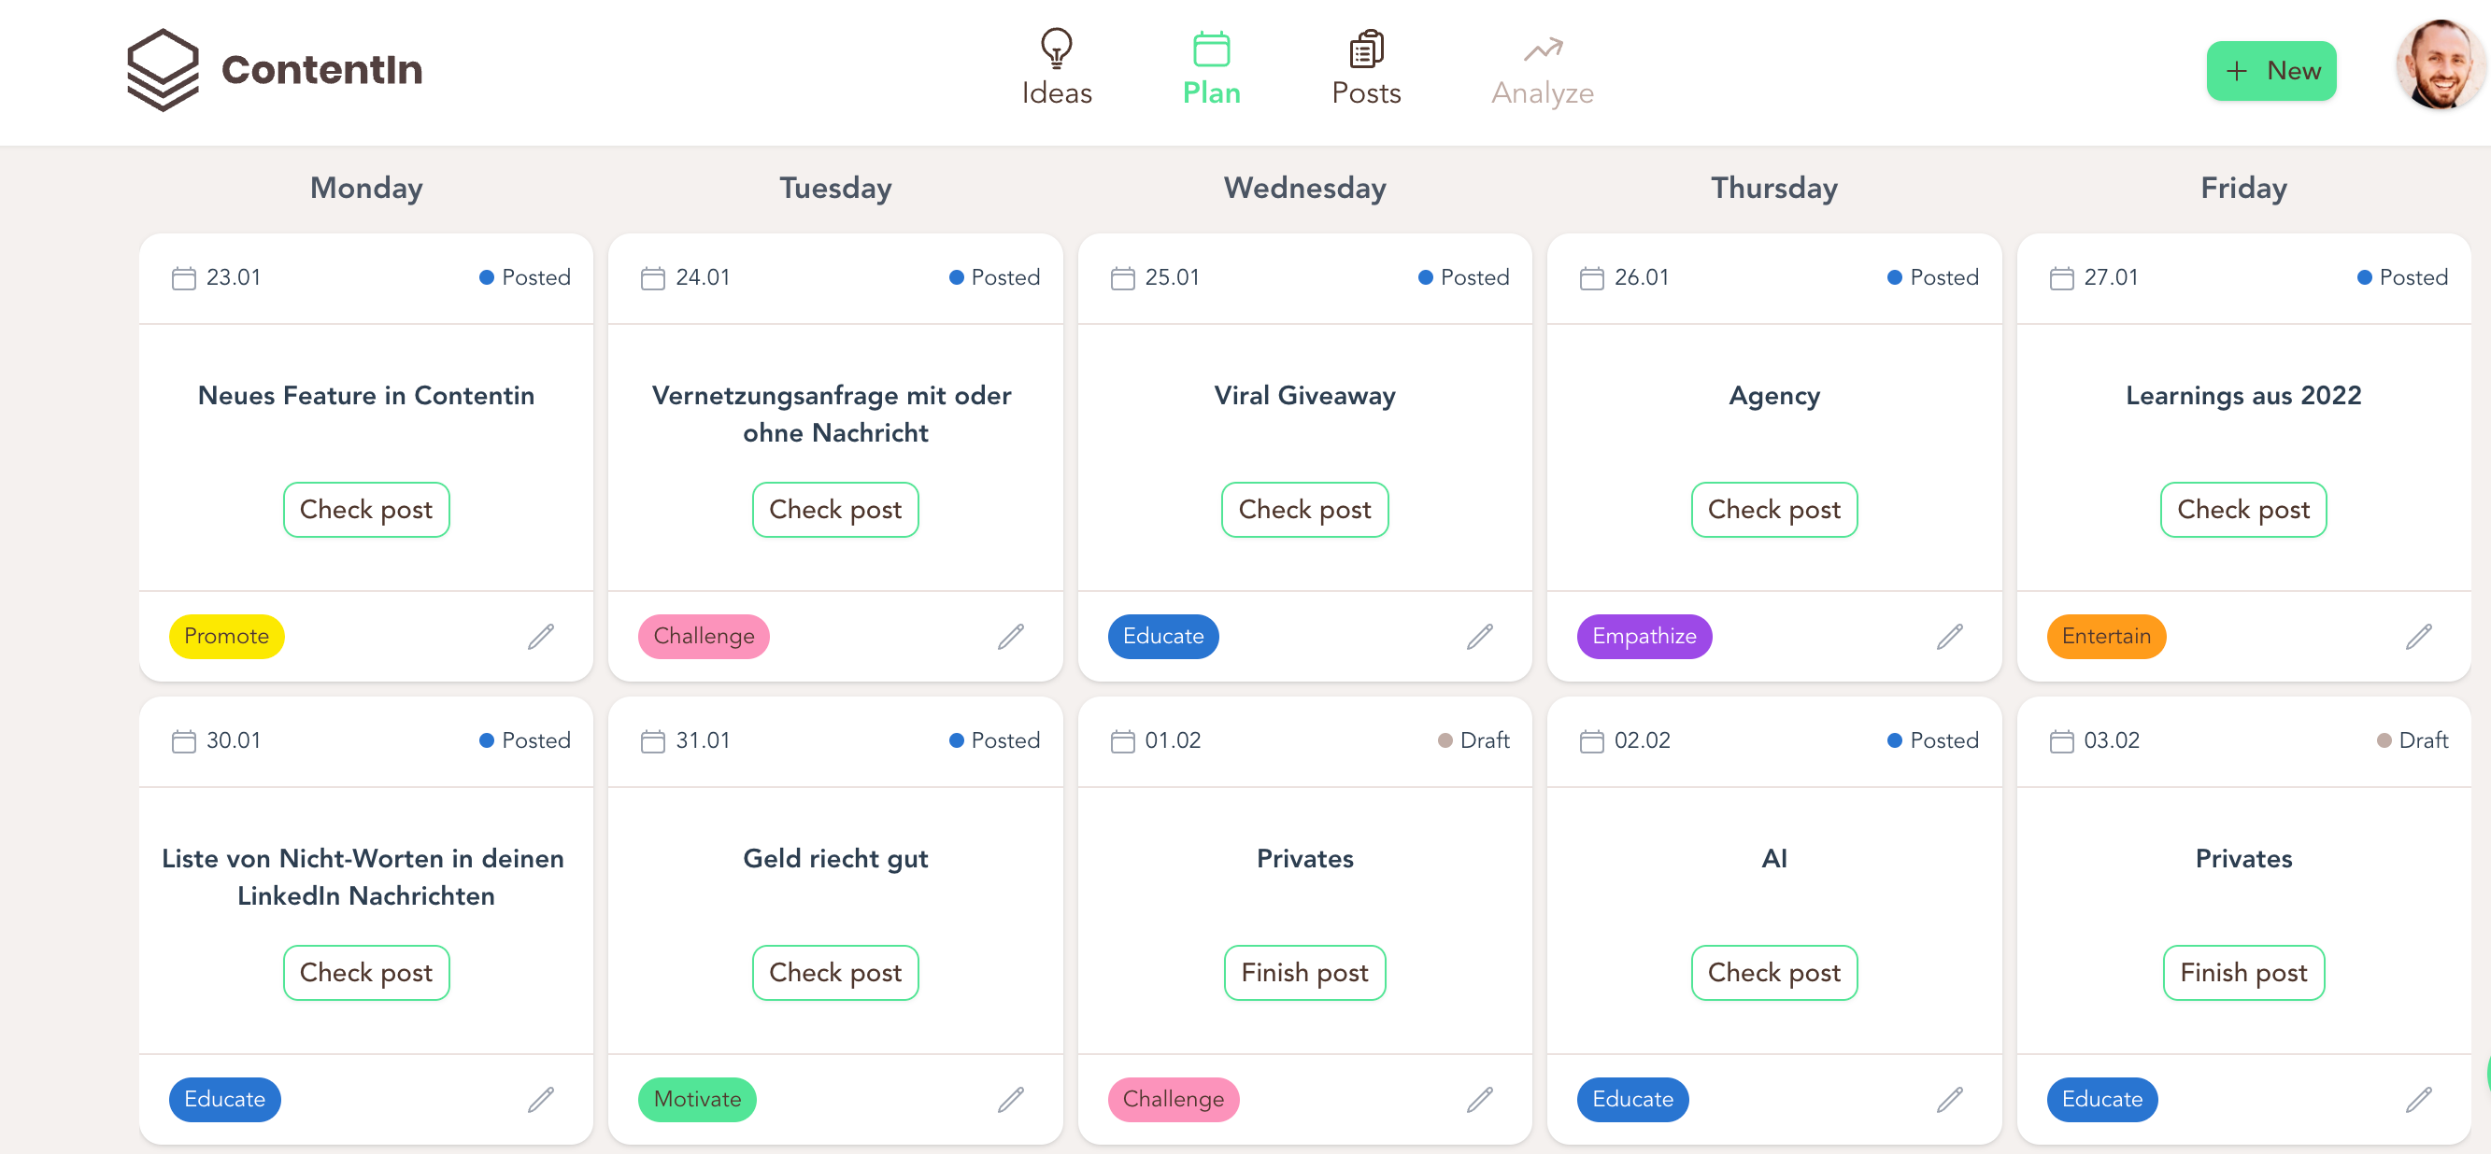This screenshot has width=2491, height=1154.
Task: Click edit pencil on Learnings aus 2022
Action: click(x=2418, y=636)
